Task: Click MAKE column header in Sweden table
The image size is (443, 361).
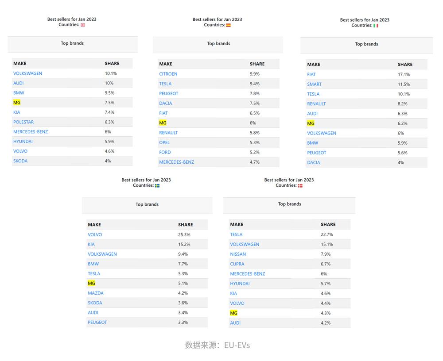Action: click(x=94, y=225)
